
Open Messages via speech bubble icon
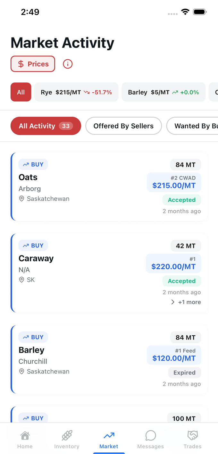(x=151, y=435)
